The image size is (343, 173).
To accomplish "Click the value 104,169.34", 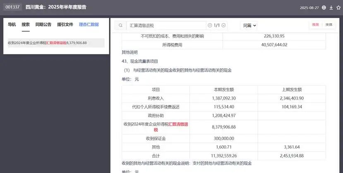I will point(292,107).
